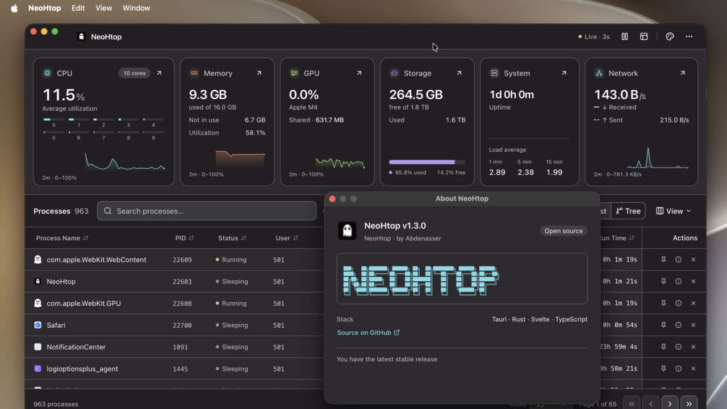This screenshot has width=727, height=409.
Task: Sort by Run Time column
Action: 617,238
